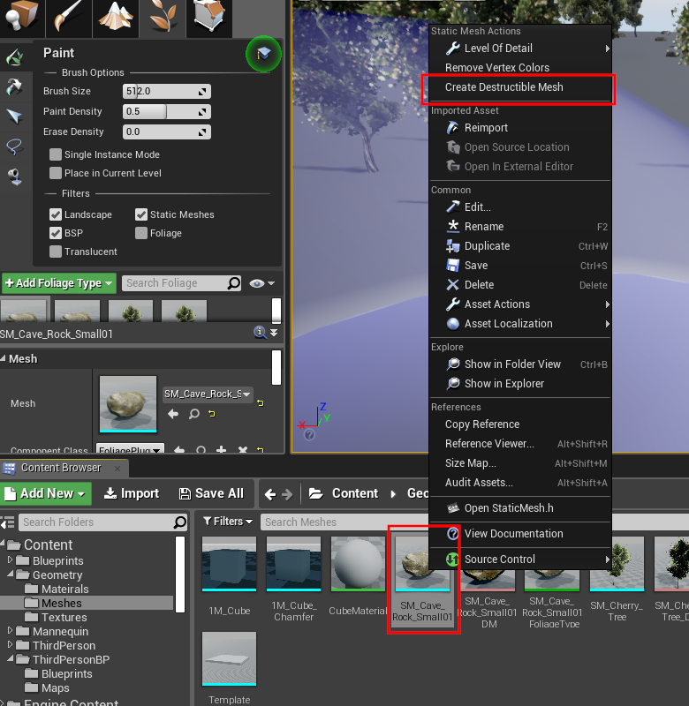Open Add Foliage Type dropdown

click(x=59, y=283)
